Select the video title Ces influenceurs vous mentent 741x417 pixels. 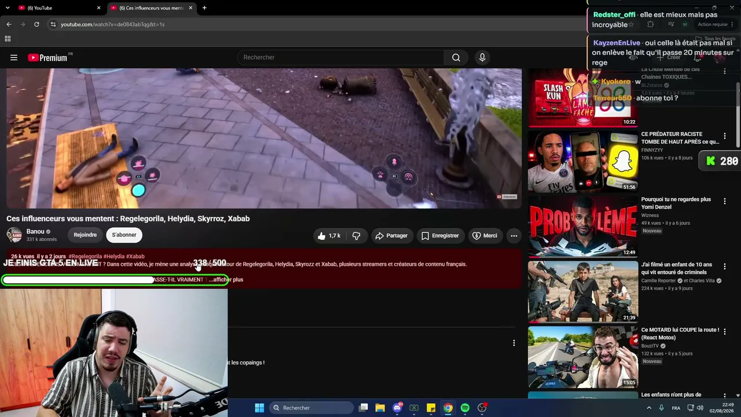(x=128, y=218)
